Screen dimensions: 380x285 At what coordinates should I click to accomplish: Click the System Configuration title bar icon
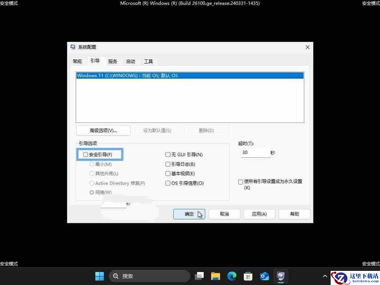point(73,47)
